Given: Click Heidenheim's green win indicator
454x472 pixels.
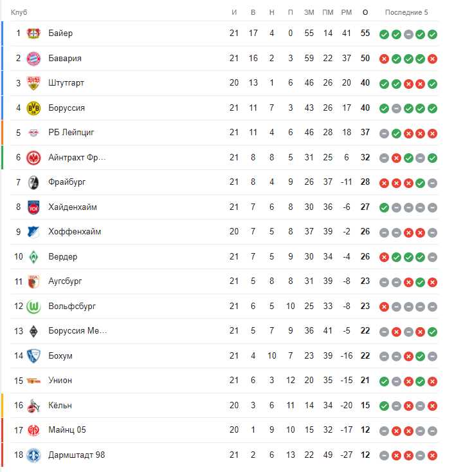Looking at the screenshot, I should coord(384,208).
